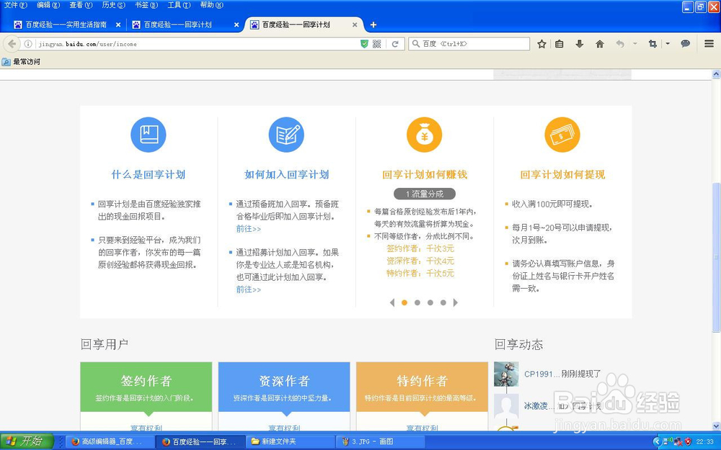Click the blue book icon above 什么是回享计划
Image resolution: width=721 pixels, height=450 pixels.
148,135
